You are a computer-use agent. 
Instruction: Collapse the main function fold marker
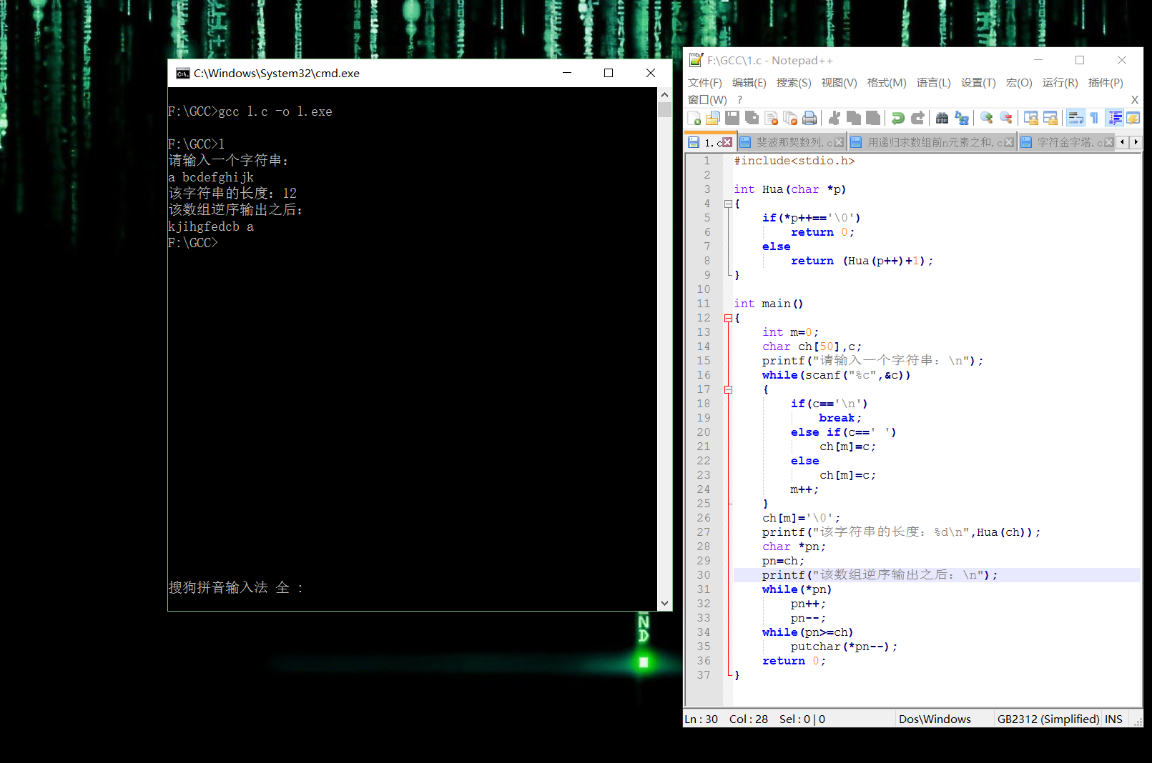tap(728, 318)
